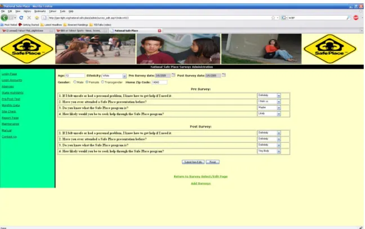Open the Agencies sidebar link

(x=8, y=87)
